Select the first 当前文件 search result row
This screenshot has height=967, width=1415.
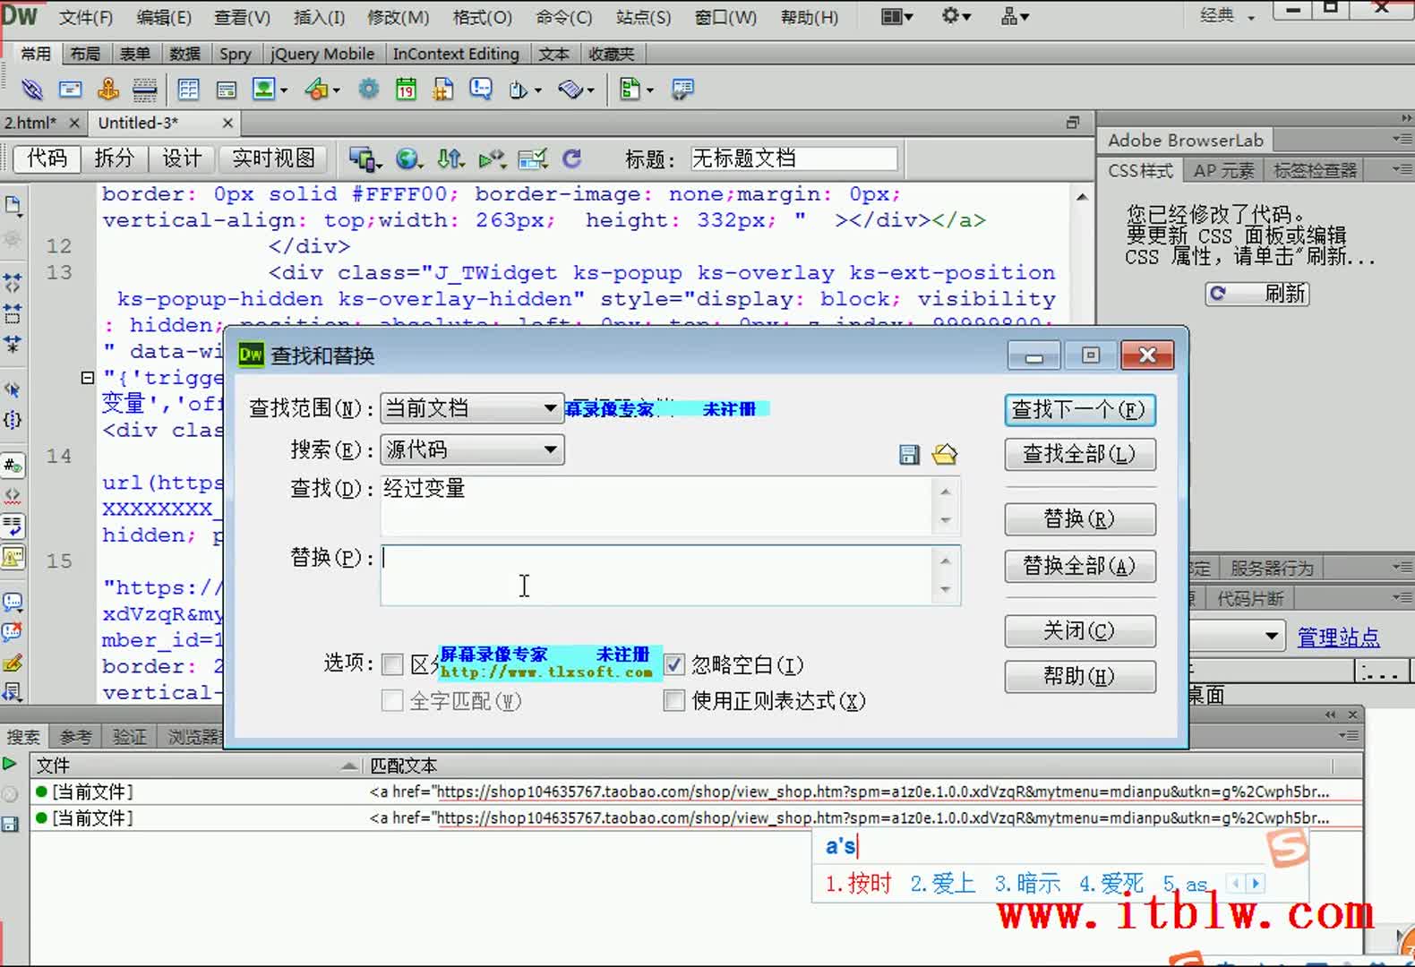click(696, 792)
